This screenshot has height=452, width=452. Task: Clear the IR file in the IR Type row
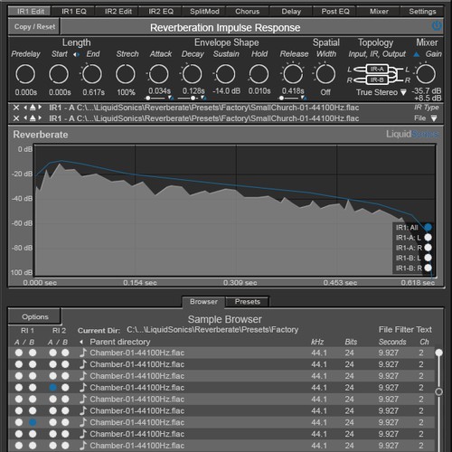point(16,108)
